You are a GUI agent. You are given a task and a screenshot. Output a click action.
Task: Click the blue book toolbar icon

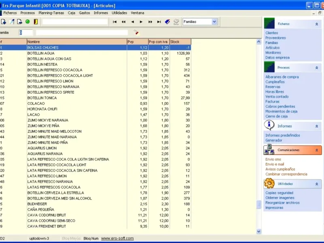[x=168, y=22]
